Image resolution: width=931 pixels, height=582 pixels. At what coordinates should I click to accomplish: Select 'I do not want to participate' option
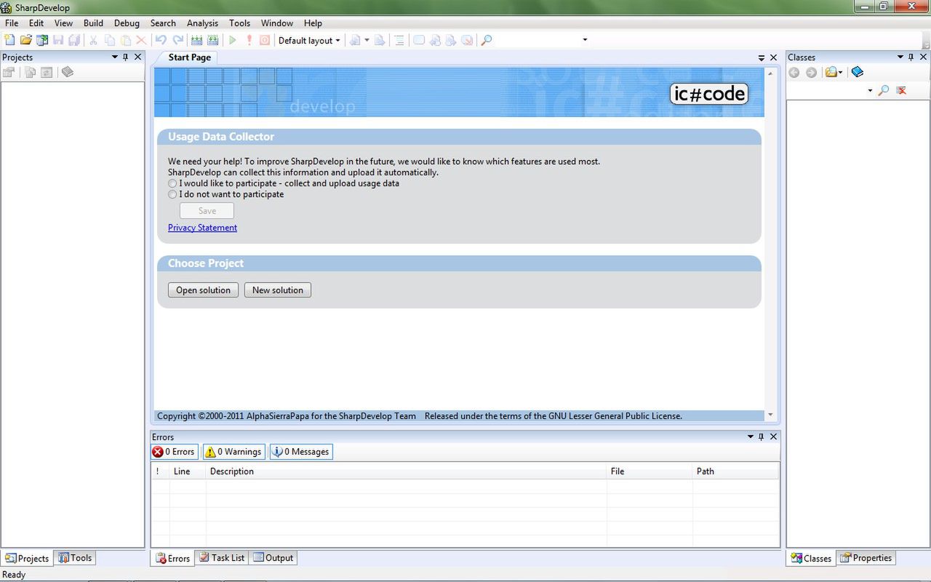pyautogui.click(x=172, y=194)
